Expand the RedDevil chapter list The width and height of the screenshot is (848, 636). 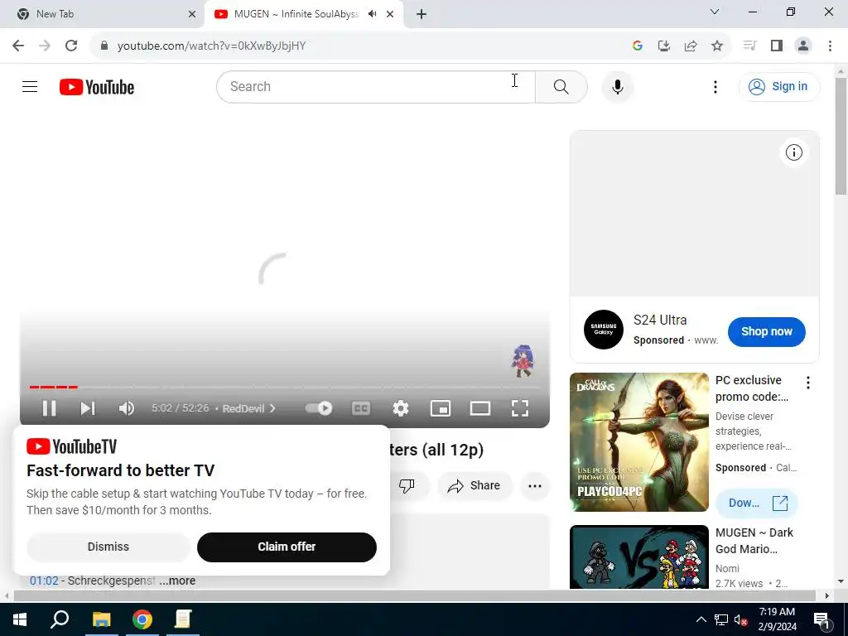pyautogui.click(x=248, y=408)
